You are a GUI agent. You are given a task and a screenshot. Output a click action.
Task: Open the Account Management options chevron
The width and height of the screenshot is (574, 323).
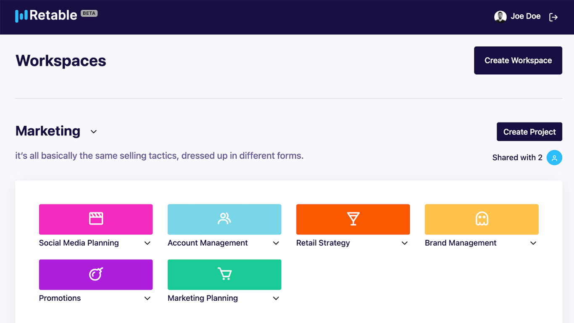(276, 243)
